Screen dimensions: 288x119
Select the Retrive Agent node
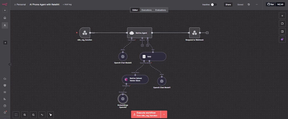(140, 33)
